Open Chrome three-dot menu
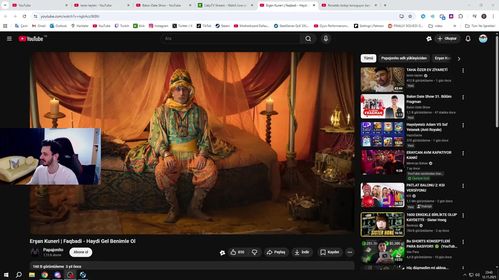 coord(493,16)
